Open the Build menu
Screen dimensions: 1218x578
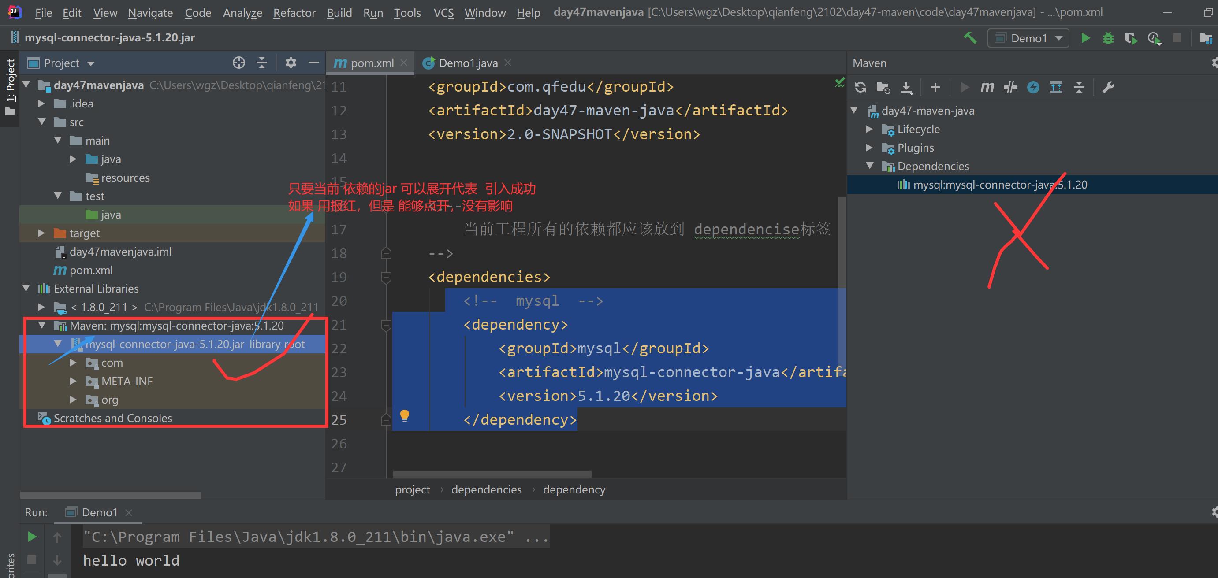(339, 13)
